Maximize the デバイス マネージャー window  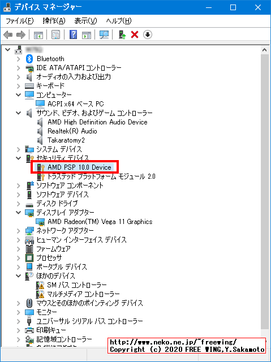pyautogui.click(x=233, y=7)
